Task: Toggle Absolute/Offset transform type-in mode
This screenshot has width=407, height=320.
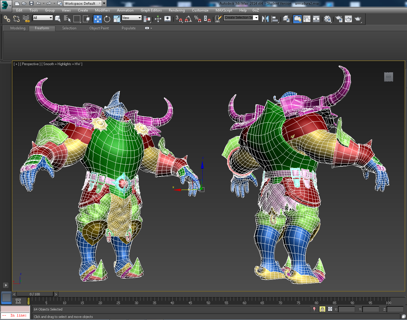Action: [x=330, y=309]
